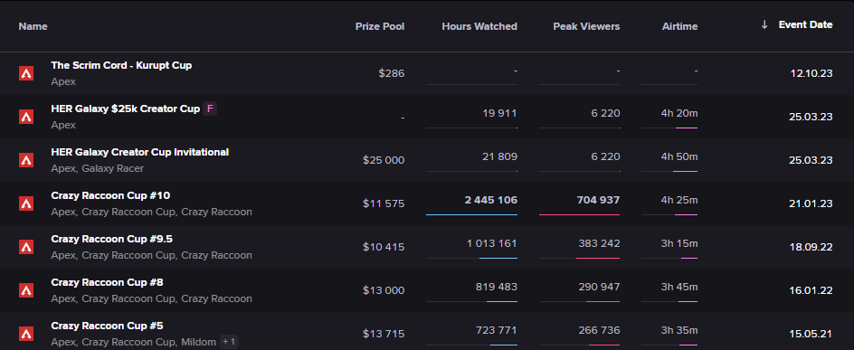Open Crazy Raccoon Cup #10 tournament page
Viewport: 854px width, 350px height.
(110, 195)
